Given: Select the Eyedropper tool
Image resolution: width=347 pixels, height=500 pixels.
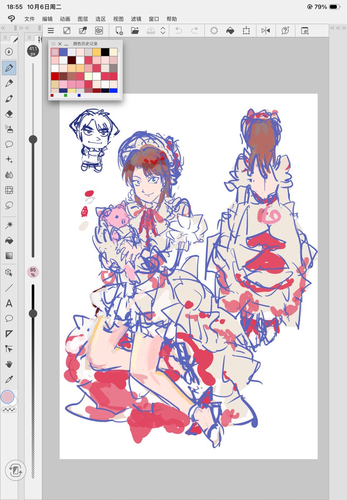Looking at the screenshot, I should click(x=9, y=379).
